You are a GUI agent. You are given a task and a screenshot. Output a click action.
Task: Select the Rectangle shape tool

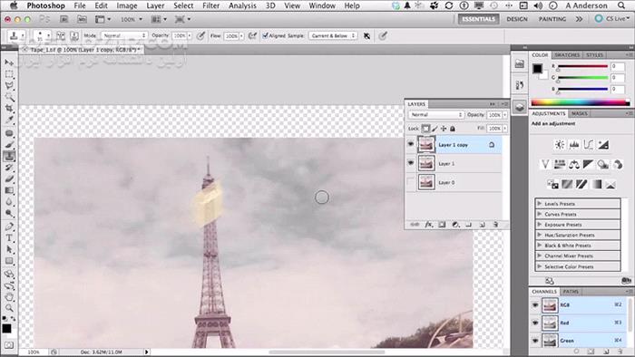point(9,261)
